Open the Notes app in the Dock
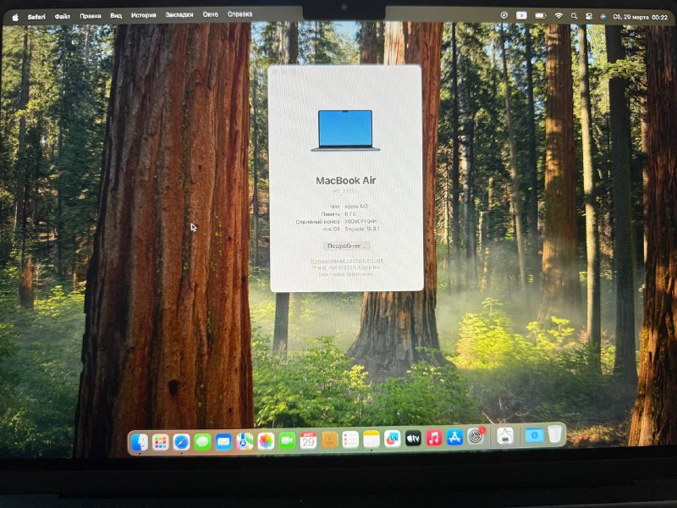Screen dimensions: 677x508 pyautogui.click(x=372, y=439)
